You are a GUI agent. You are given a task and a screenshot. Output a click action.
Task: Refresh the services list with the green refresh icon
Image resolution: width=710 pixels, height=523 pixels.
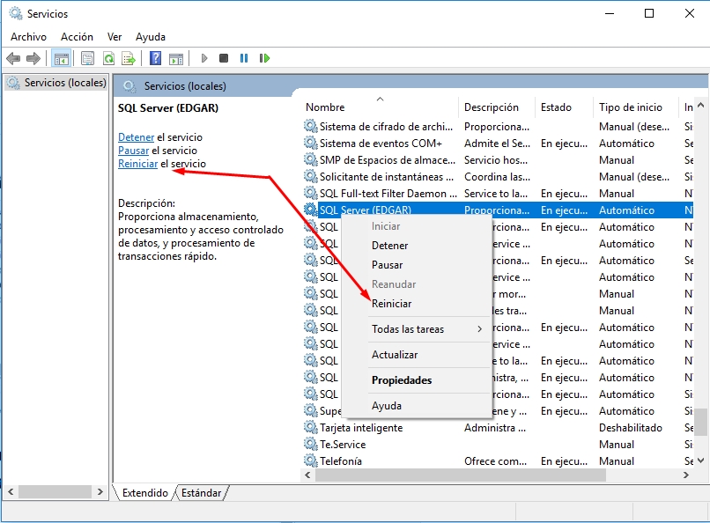click(109, 58)
